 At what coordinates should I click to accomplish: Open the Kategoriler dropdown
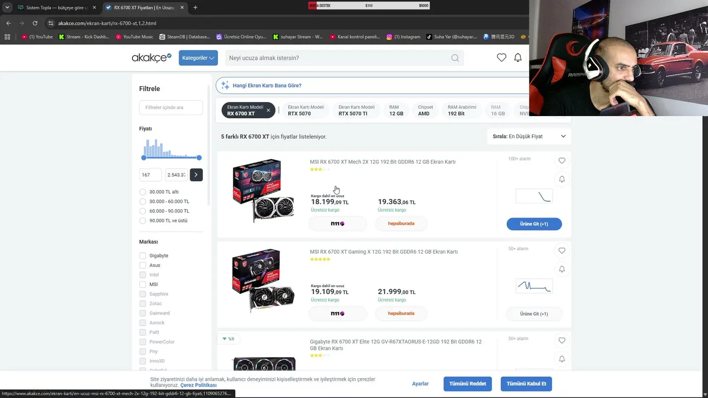point(198,58)
